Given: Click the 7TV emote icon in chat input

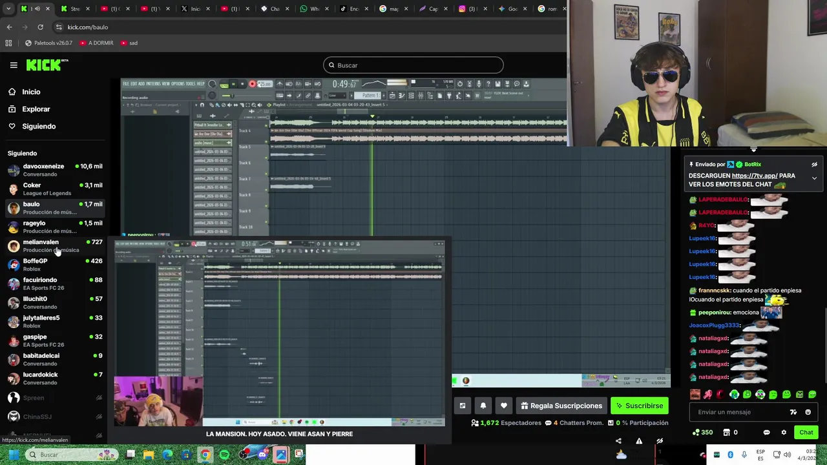Looking at the screenshot, I should (x=793, y=412).
